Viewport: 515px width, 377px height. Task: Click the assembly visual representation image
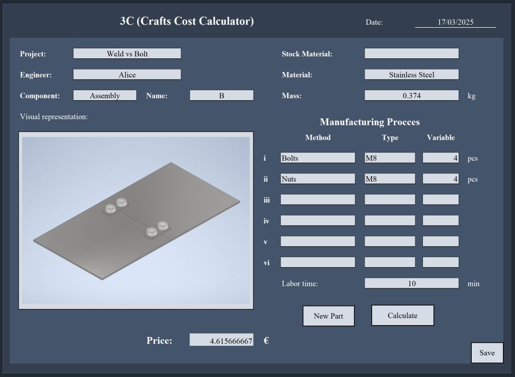(136, 220)
